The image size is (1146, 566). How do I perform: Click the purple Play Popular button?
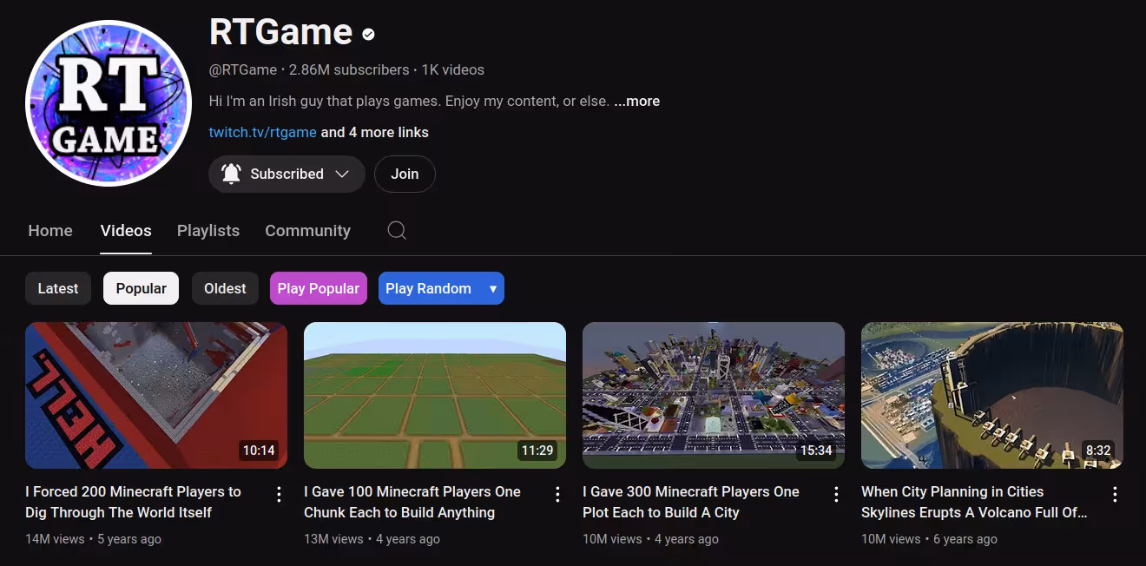point(318,288)
